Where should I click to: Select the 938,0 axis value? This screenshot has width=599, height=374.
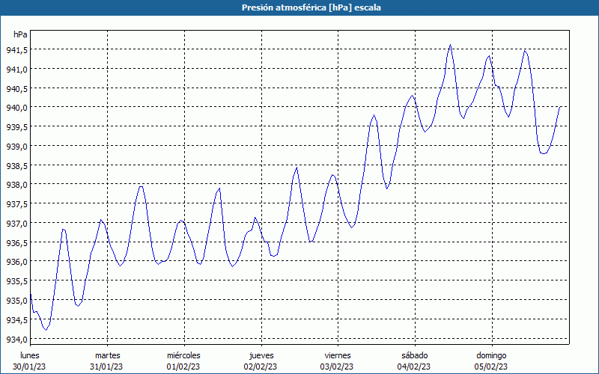(x=16, y=185)
